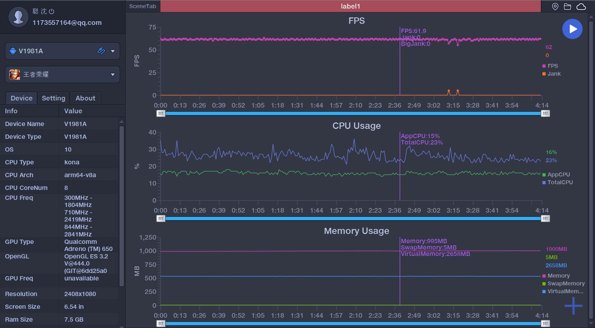
Task: Click the red label1 scene bar
Action: coord(350,6)
